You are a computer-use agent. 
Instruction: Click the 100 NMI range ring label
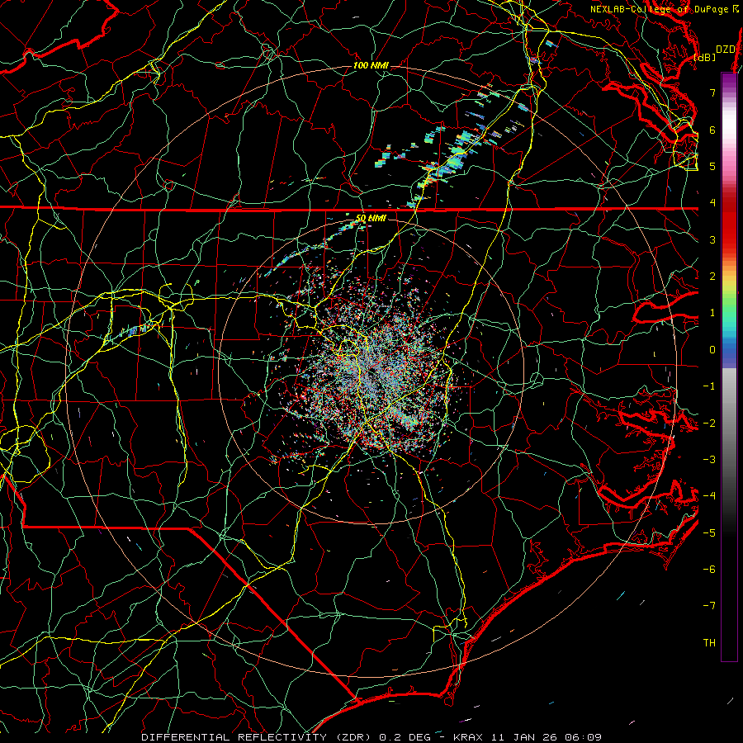371,65
